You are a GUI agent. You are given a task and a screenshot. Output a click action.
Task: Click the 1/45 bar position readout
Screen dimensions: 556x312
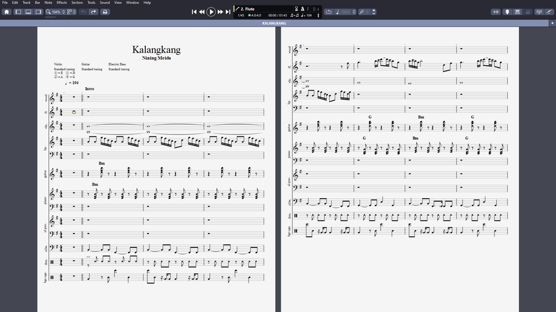pyautogui.click(x=241, y=15)
